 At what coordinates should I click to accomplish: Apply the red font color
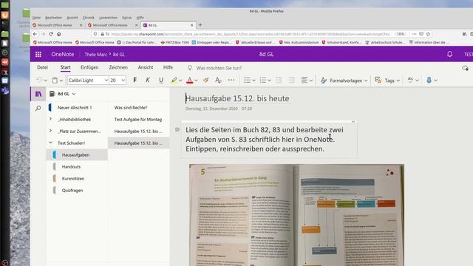[189, 81]
